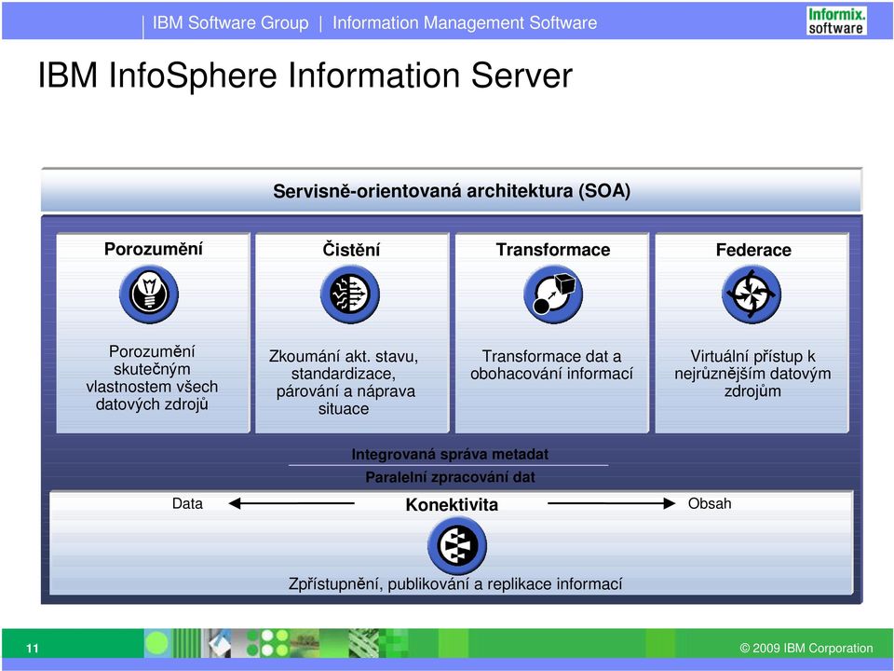The height and width of the screenshot is (671, 894).
Task: Click the cleansing arrows icon under Čistění
Action: coord(349,294)
